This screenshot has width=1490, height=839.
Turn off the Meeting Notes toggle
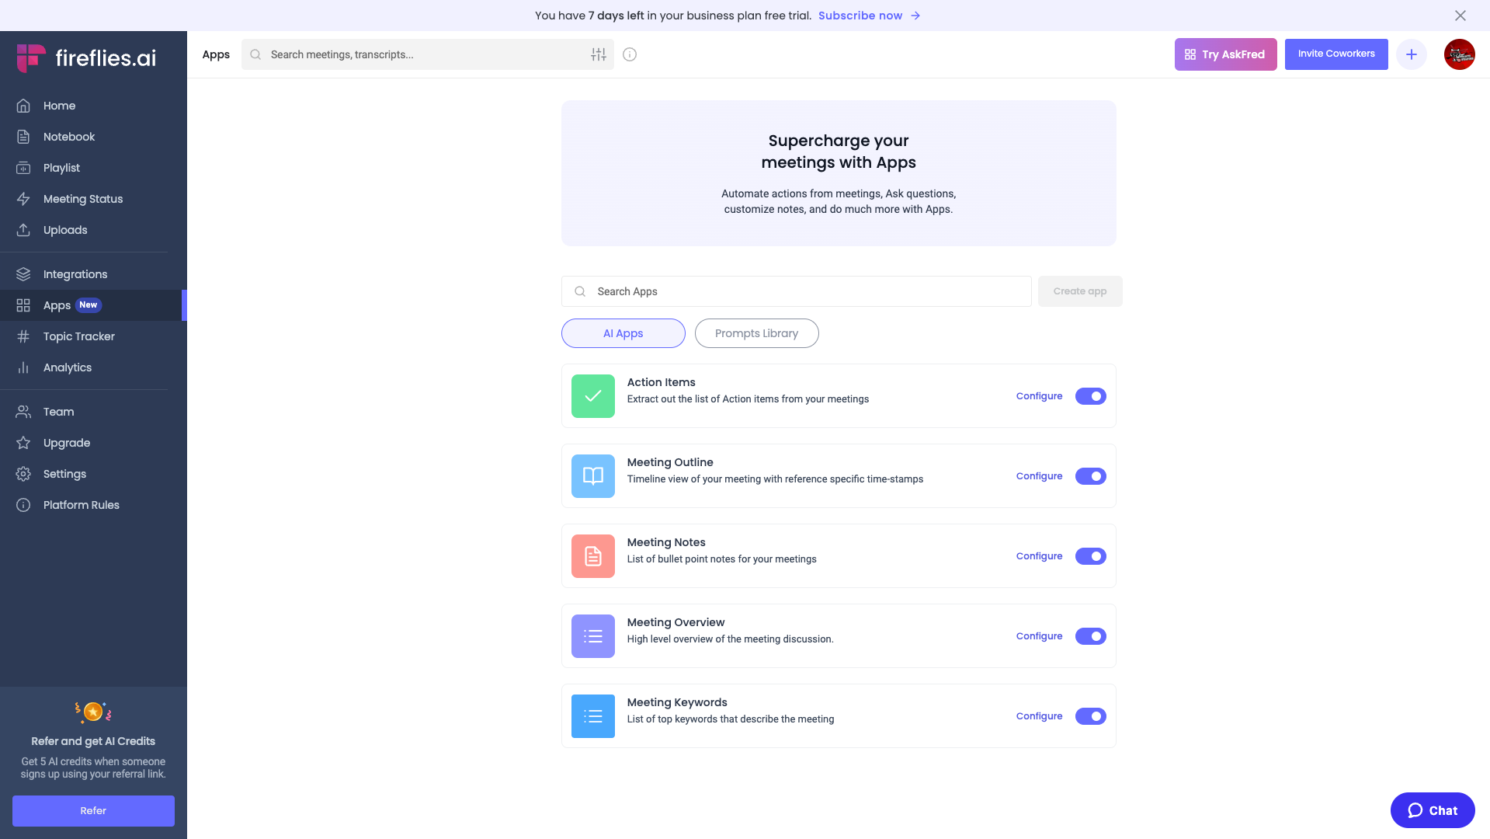click(x=1090, y=556)
